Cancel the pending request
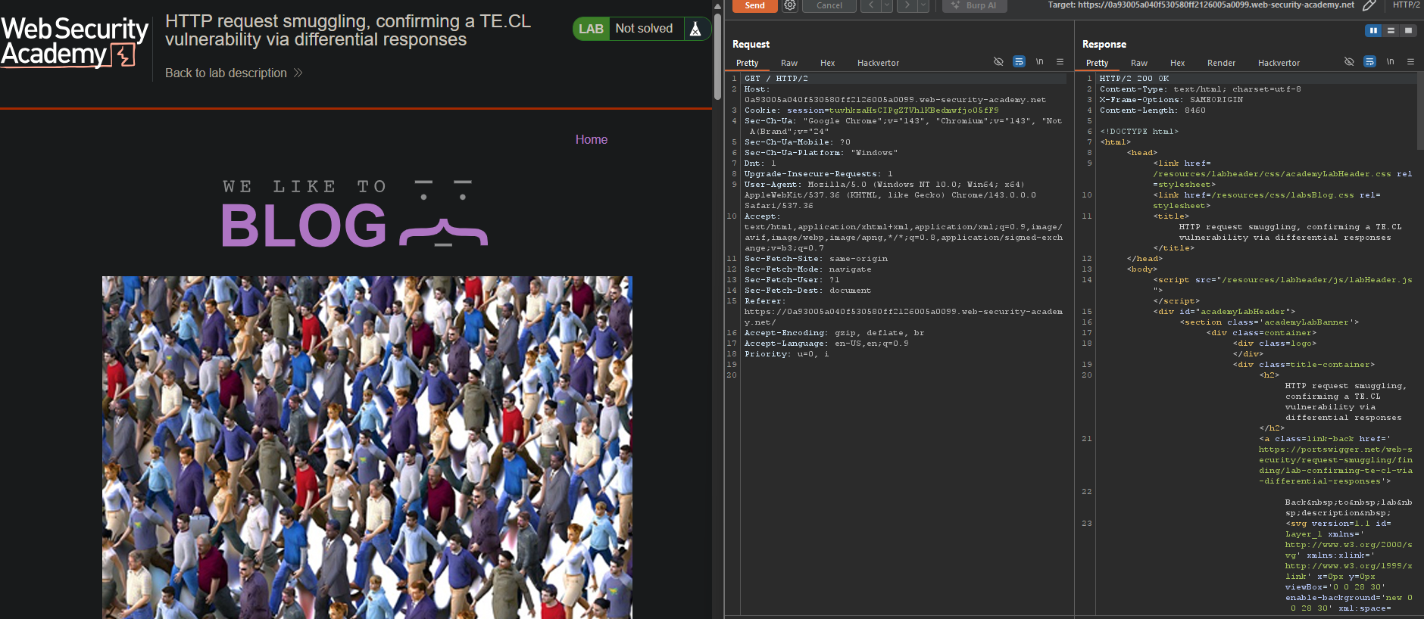This screenshot has height=619, width=1424. pyautogui.click(x=829, y=5)
